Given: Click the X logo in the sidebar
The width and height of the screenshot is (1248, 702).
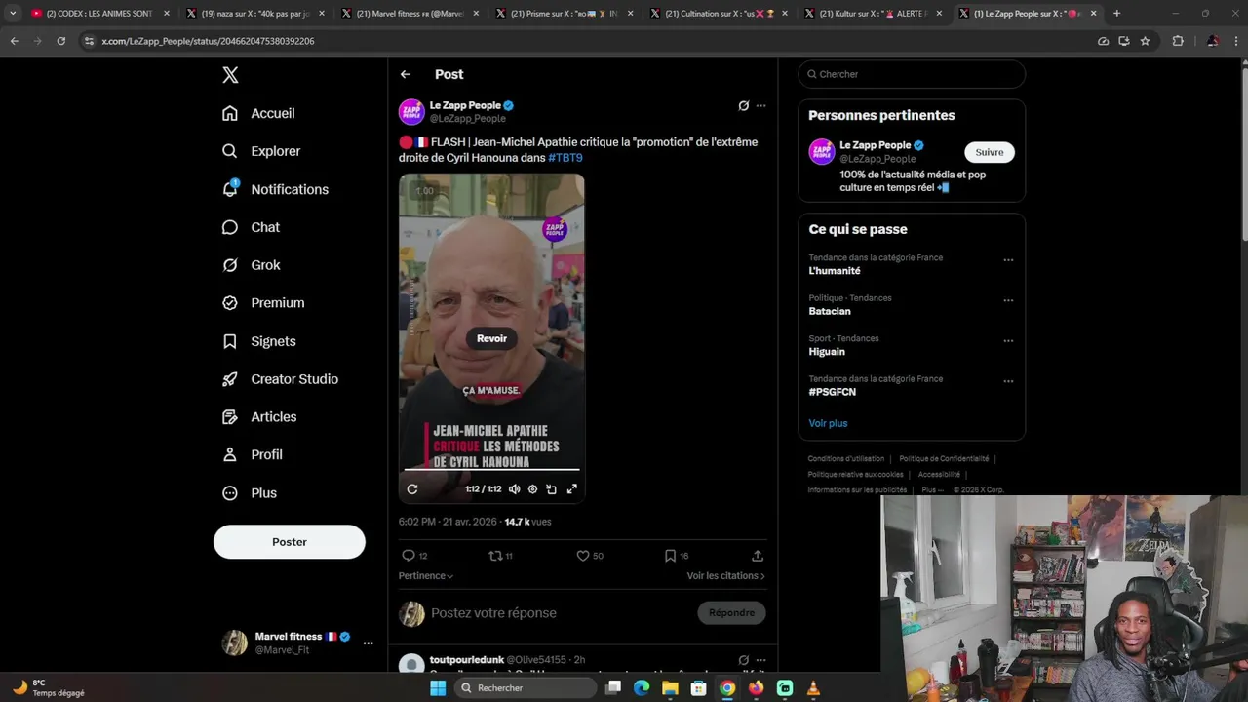Looking at the screenshot, I should 230,75.
